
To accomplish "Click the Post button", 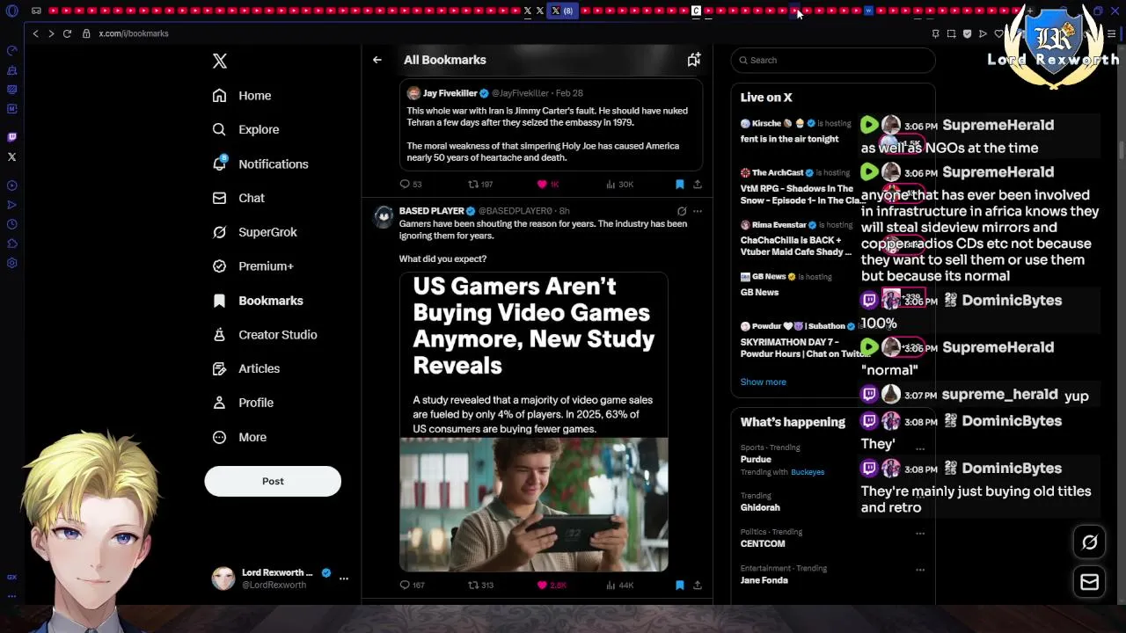I will [273, 481].
